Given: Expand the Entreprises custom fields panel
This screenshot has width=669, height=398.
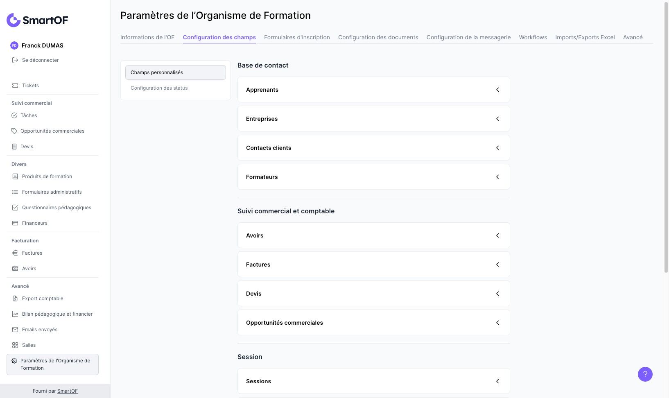Looking at the screenshot, I should tap(497, 119).
